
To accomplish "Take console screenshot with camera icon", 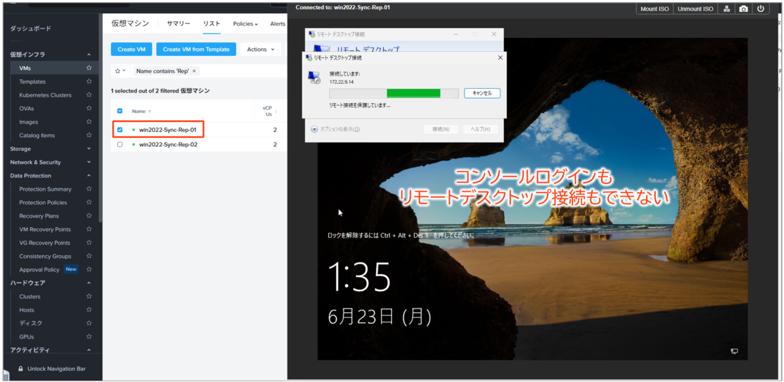I will (743, 8).
